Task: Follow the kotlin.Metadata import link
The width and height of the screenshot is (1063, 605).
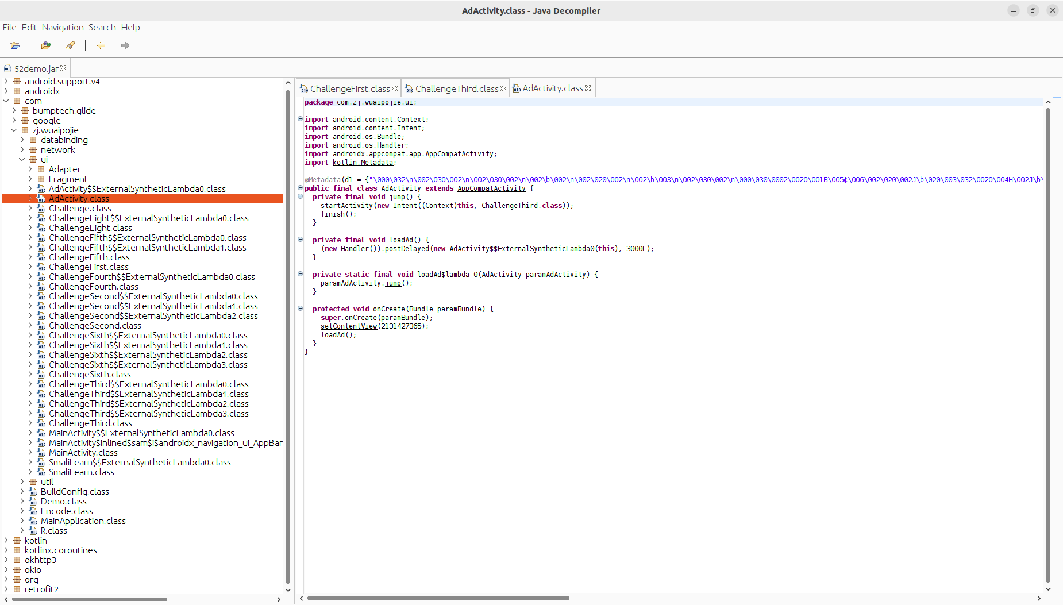Action: click(363, 163)
